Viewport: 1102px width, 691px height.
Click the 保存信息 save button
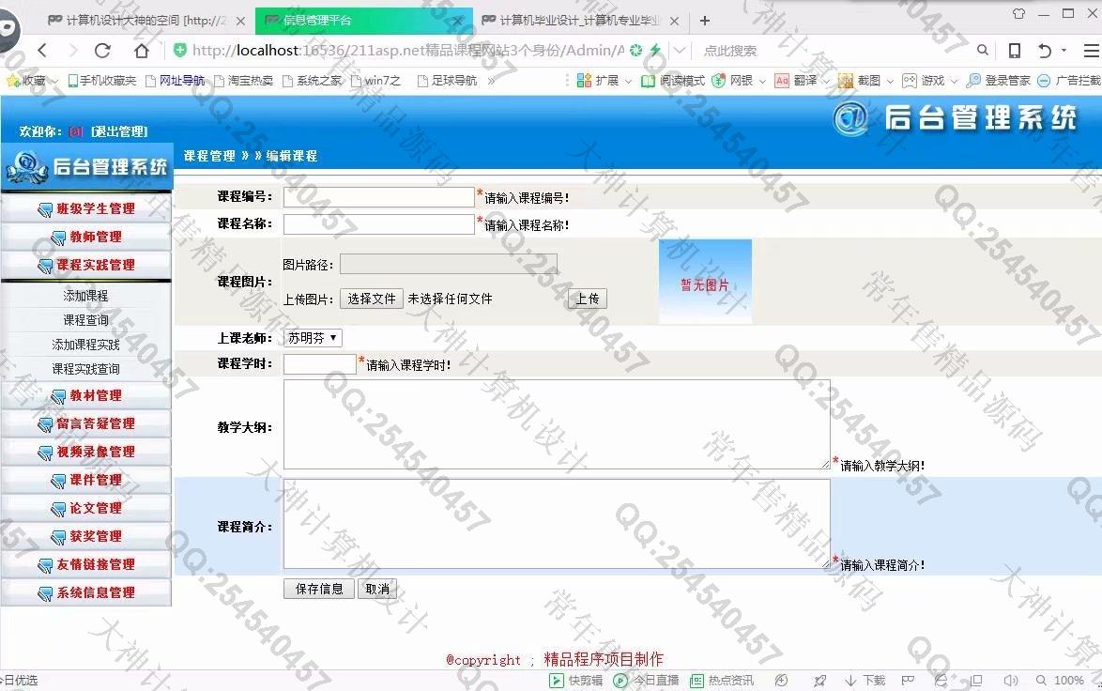click(319, 589)
